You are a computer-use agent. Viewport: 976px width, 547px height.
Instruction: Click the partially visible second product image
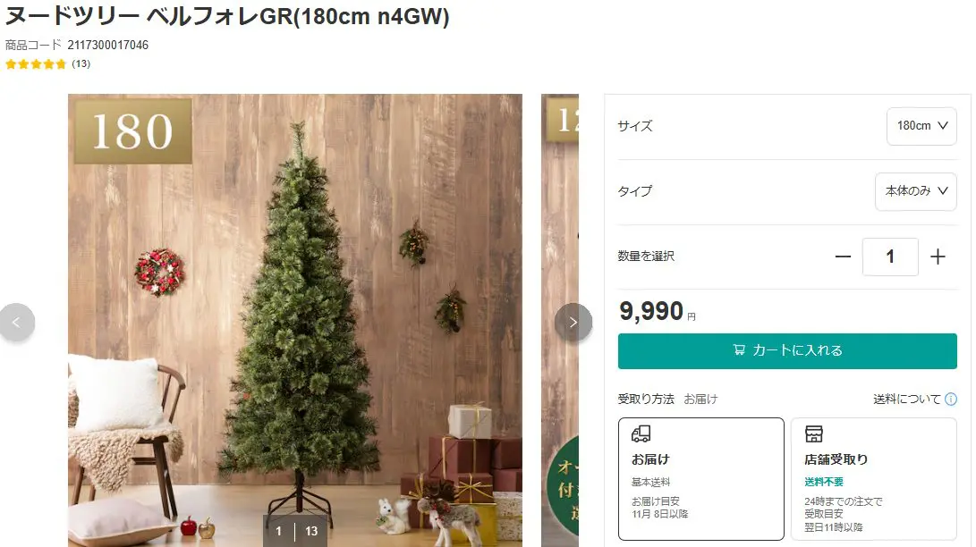tap(560, 320)
